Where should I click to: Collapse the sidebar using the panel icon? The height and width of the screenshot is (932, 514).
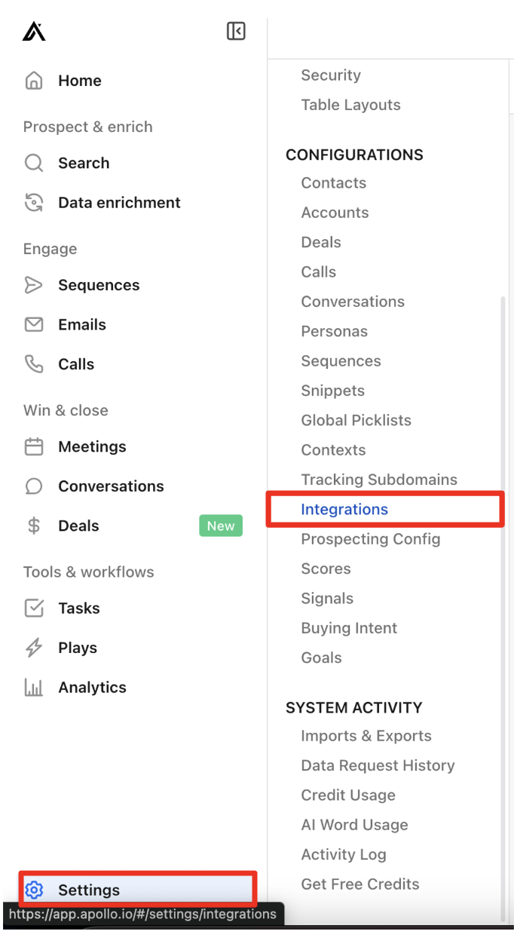pyautogui.click(x=236, y=31)
